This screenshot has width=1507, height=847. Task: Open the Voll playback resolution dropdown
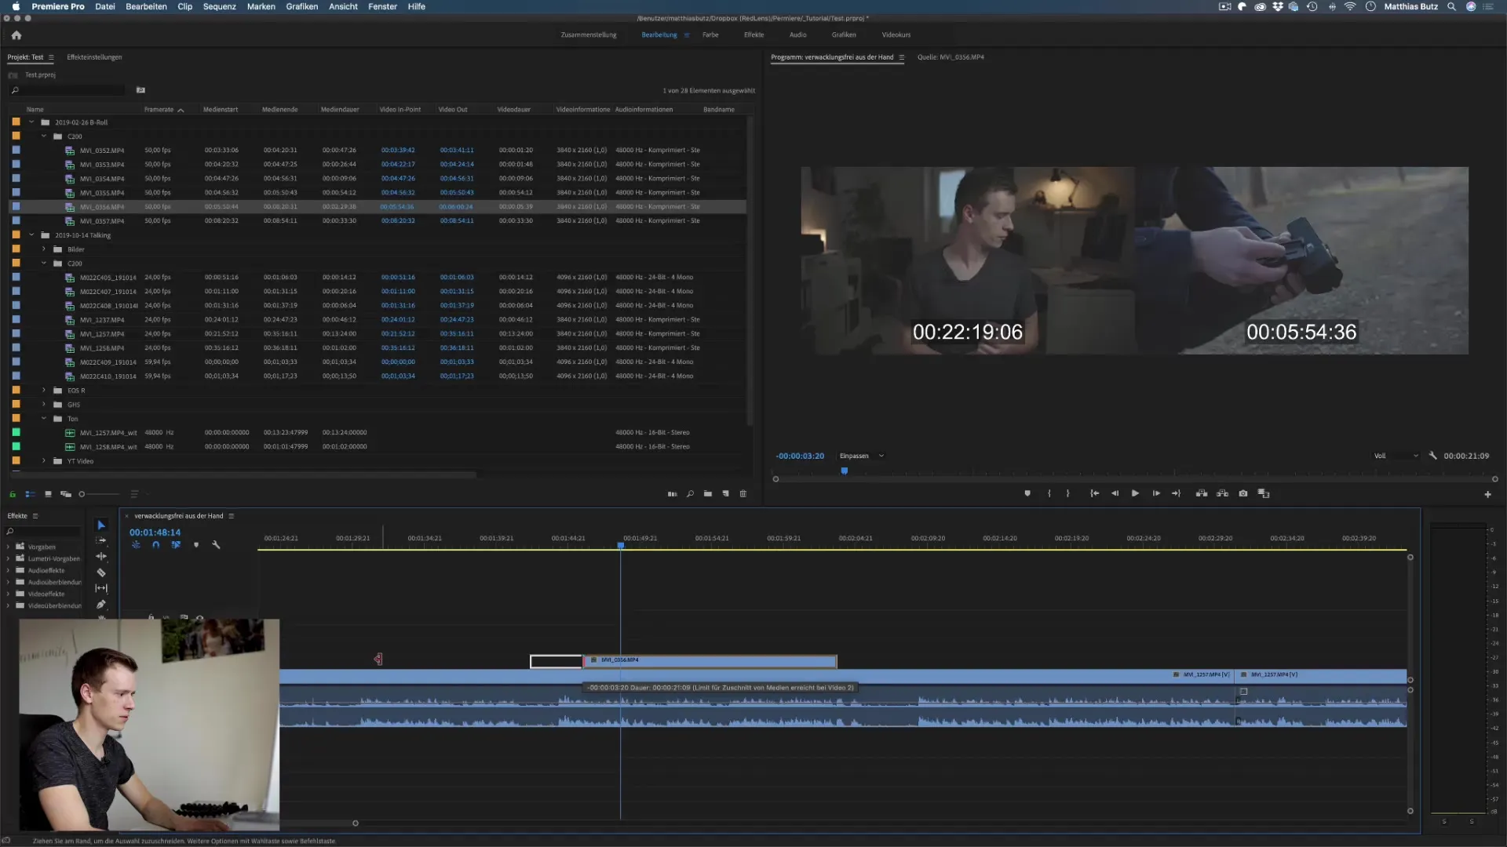[x=1396, y=456]
